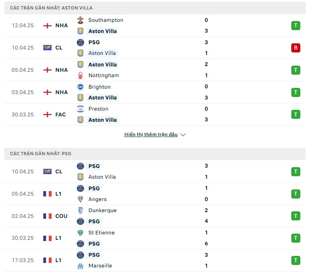
Task: Open the PSG recent matches header
Action: point(155,154)
